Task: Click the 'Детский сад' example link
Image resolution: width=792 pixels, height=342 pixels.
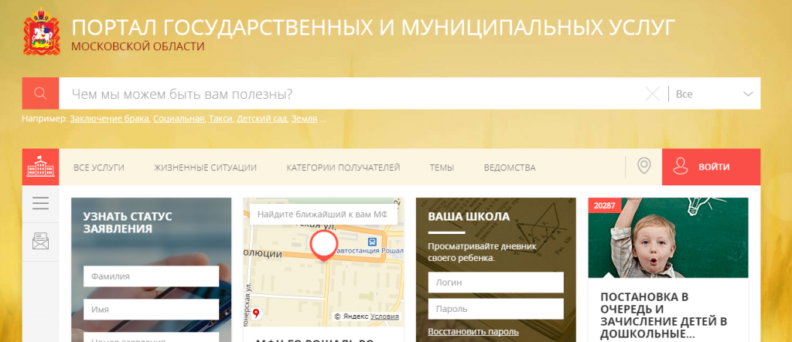Action: tap(261, 119)
